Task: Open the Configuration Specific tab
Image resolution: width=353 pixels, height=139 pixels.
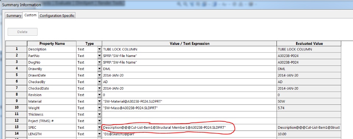Action: coord(57,15)
